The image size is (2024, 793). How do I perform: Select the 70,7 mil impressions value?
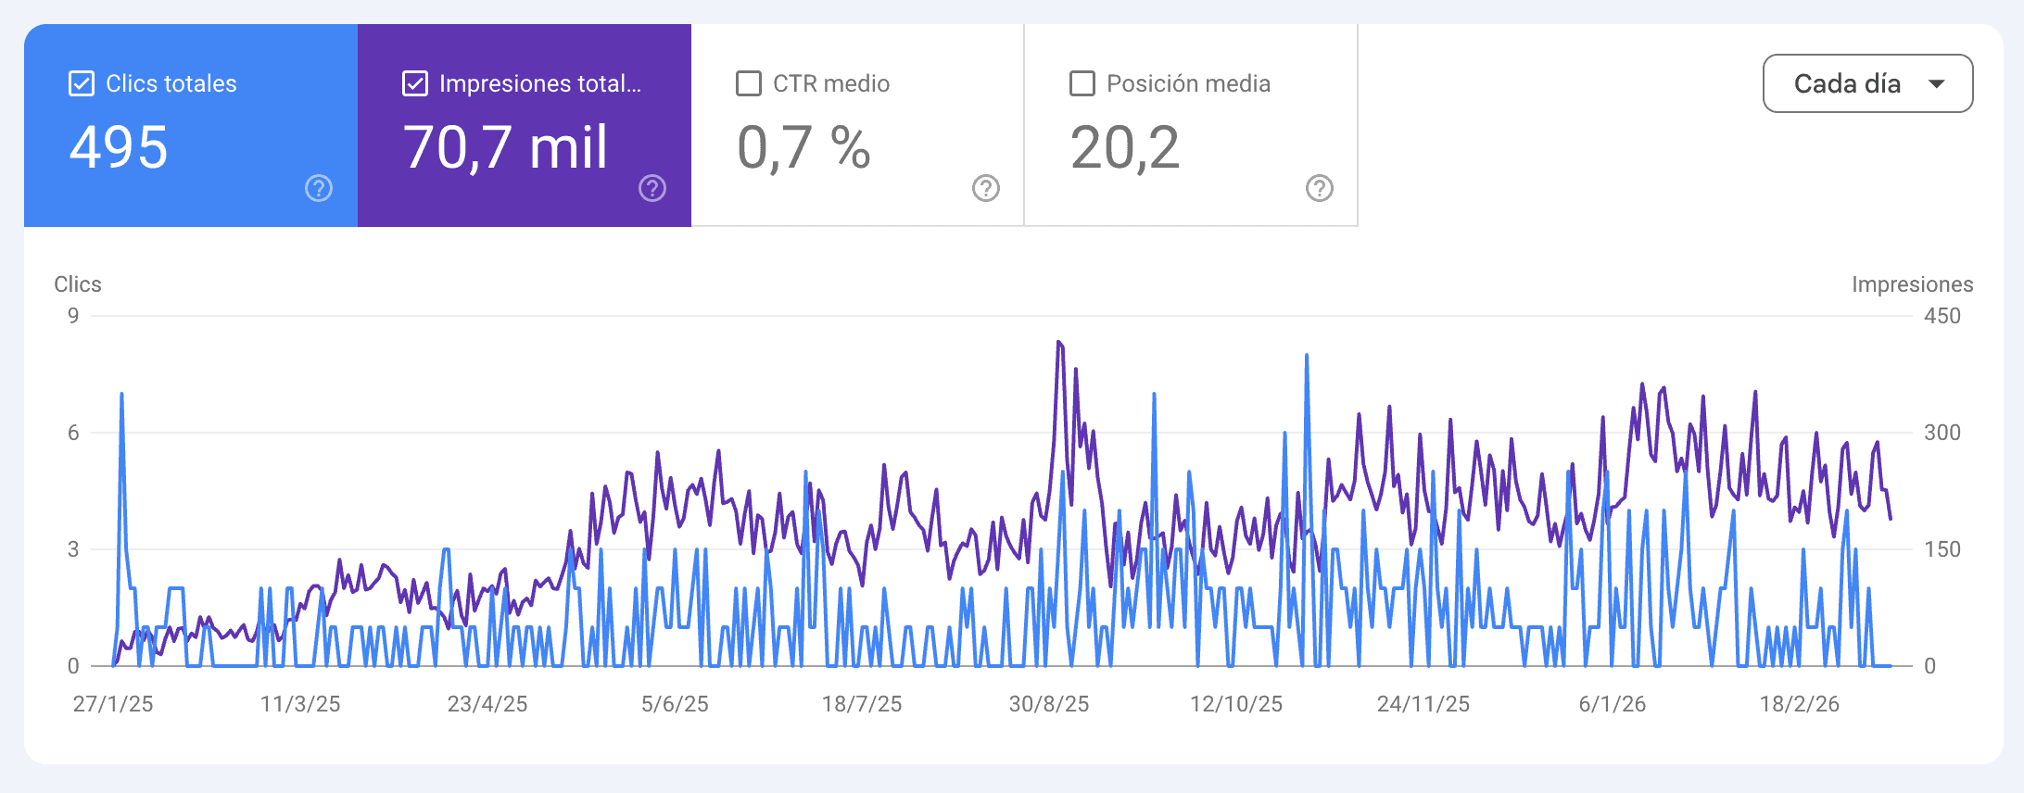(506, 147)
